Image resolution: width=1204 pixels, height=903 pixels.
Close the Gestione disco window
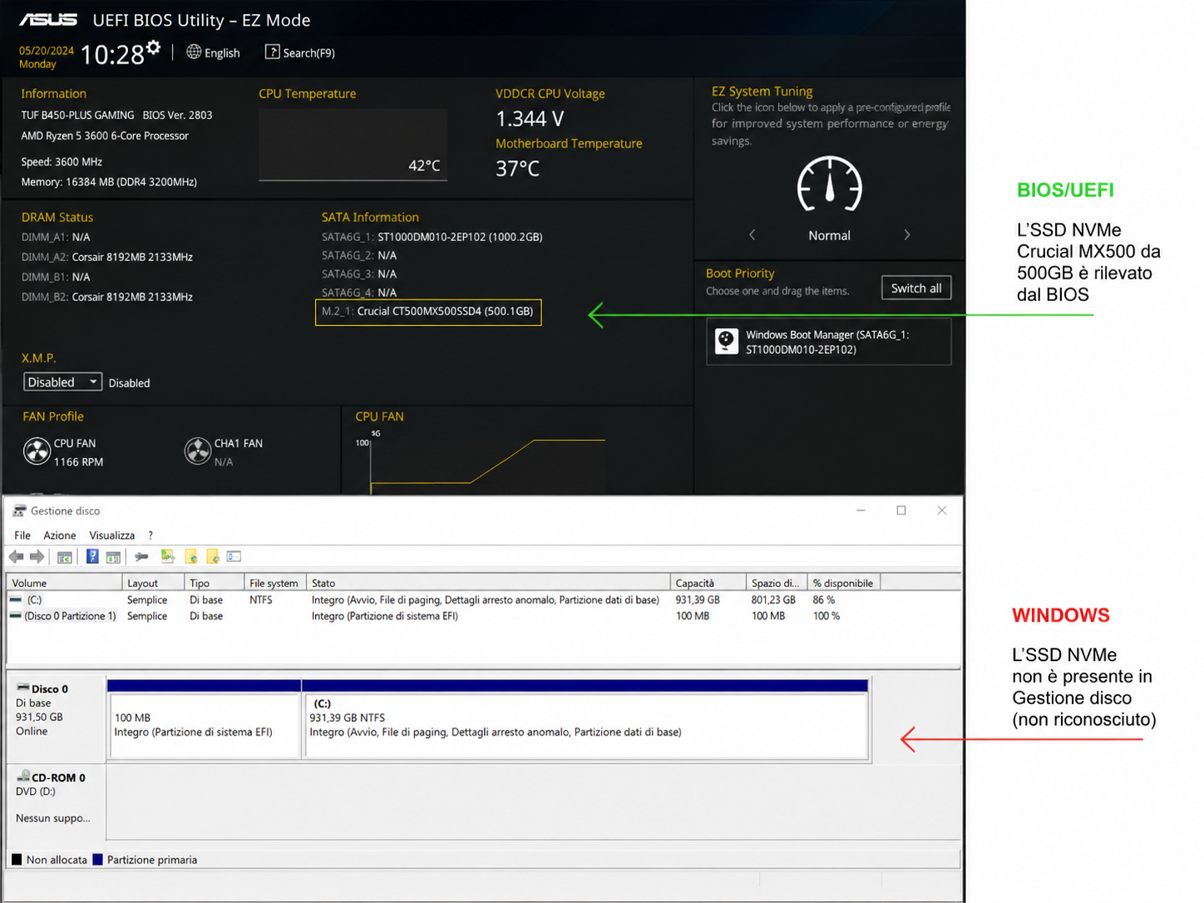tap(942, 511)
